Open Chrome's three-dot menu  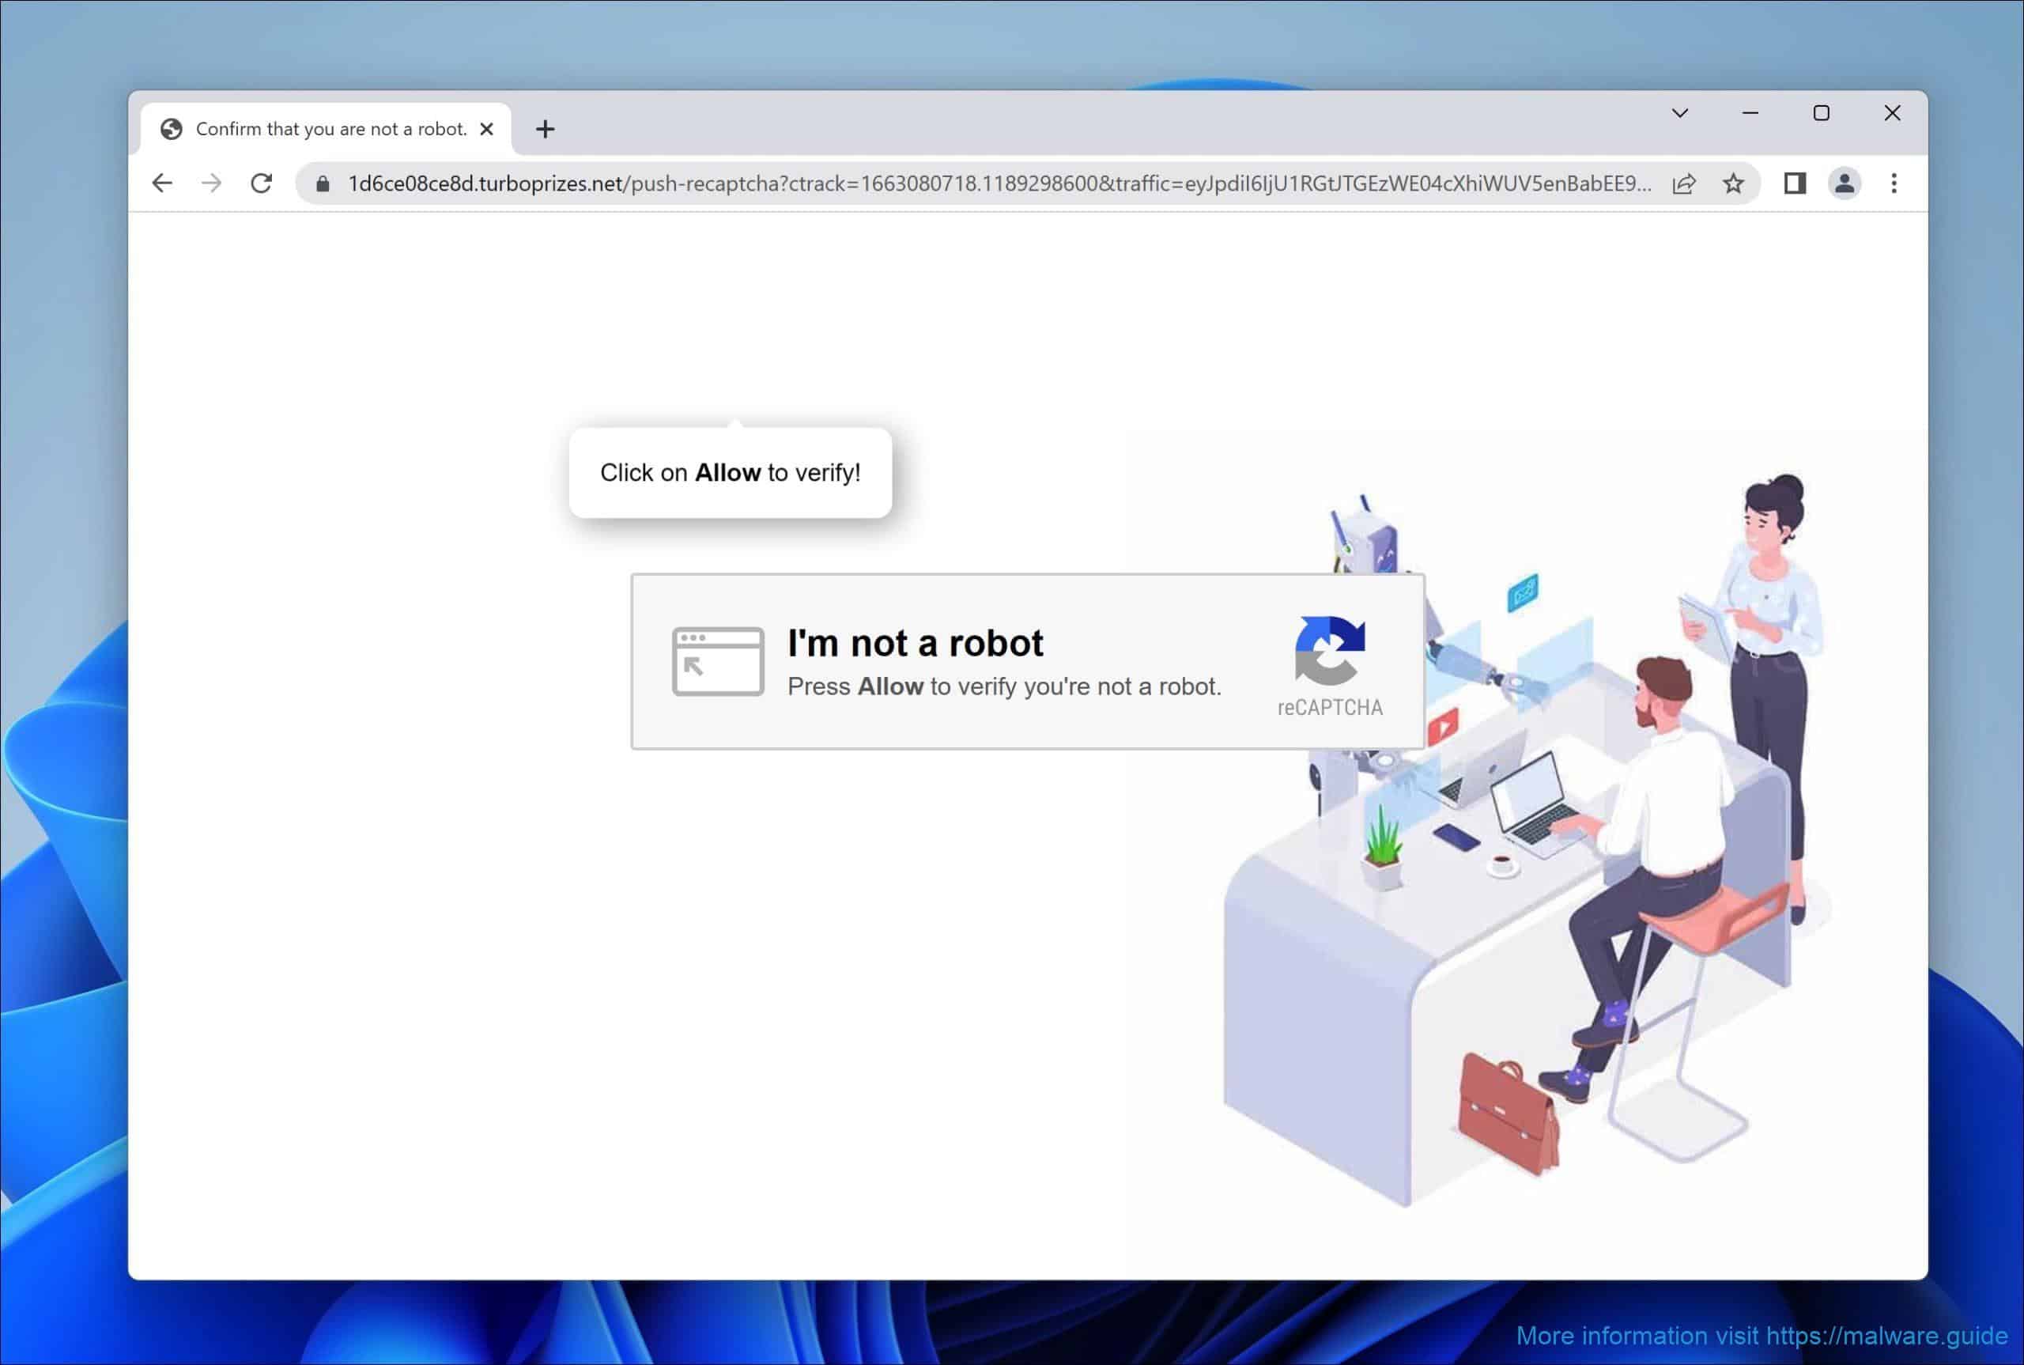click(x=1894, y=183)
